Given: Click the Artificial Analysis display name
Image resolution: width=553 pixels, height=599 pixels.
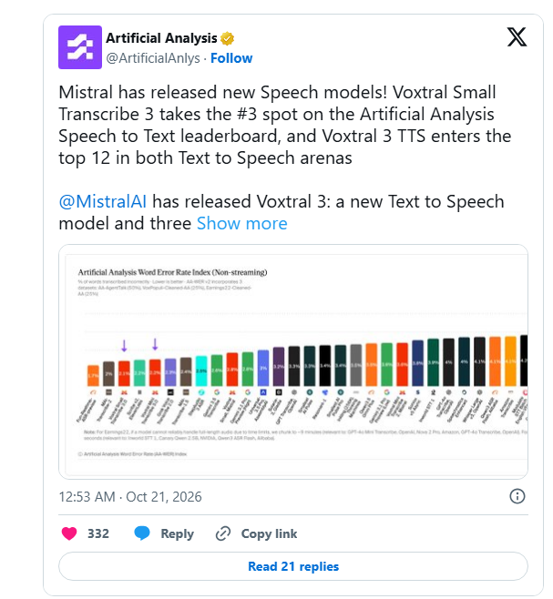Looking at the screenshot, I should (161, 38).
